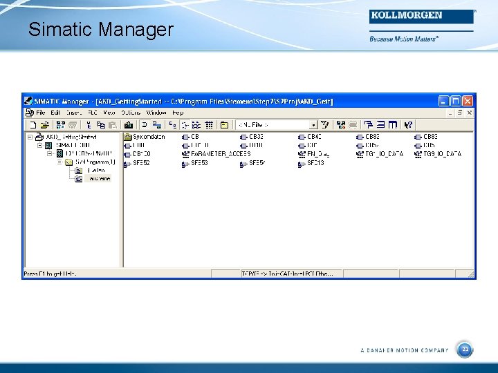
Task: Click the Edit Filter funnel icon
Action: (x=324, y=125)
